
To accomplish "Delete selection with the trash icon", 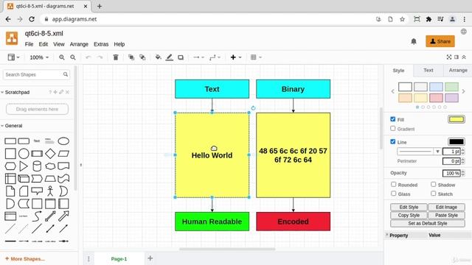I will 116,57.
